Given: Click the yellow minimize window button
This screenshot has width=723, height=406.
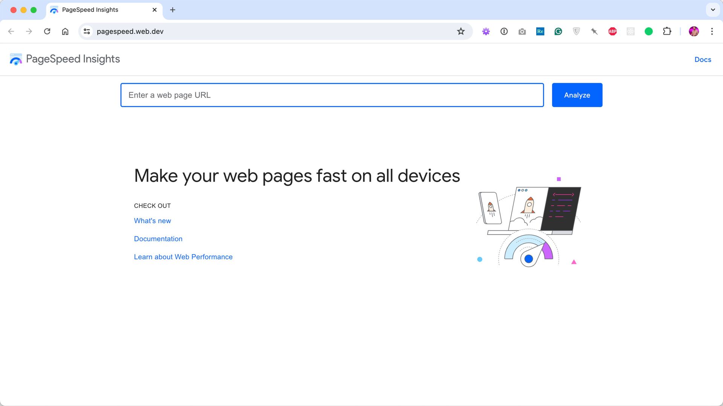Looking at the screenshot, I should click(x=23, y=10).
